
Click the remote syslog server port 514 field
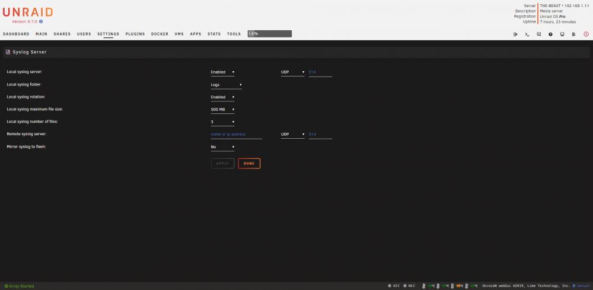pos(320,134)
